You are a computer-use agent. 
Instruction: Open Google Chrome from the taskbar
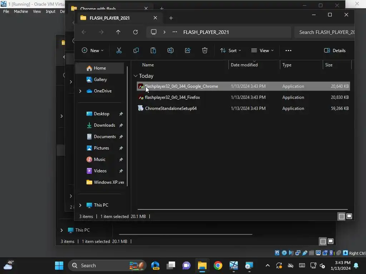(x=218, y=265)
